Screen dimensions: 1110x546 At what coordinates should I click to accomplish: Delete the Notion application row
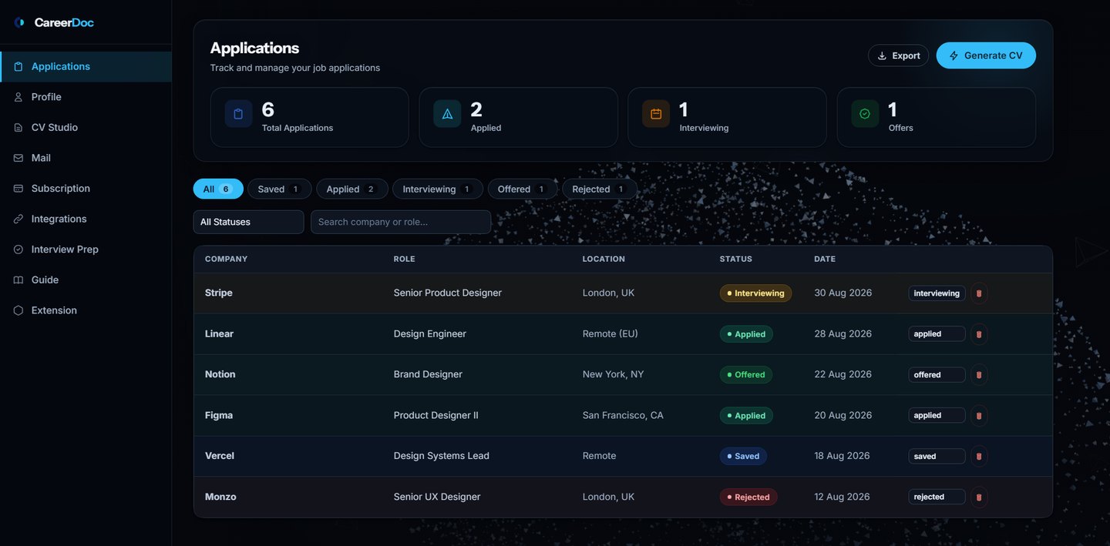(979, 375)
